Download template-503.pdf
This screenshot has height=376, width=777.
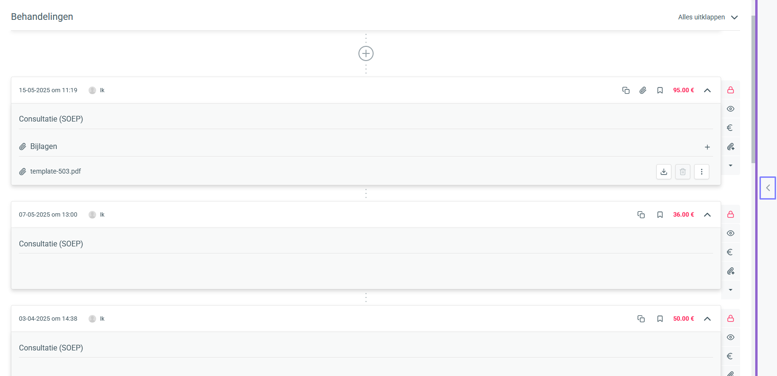[x=664, y=172]
